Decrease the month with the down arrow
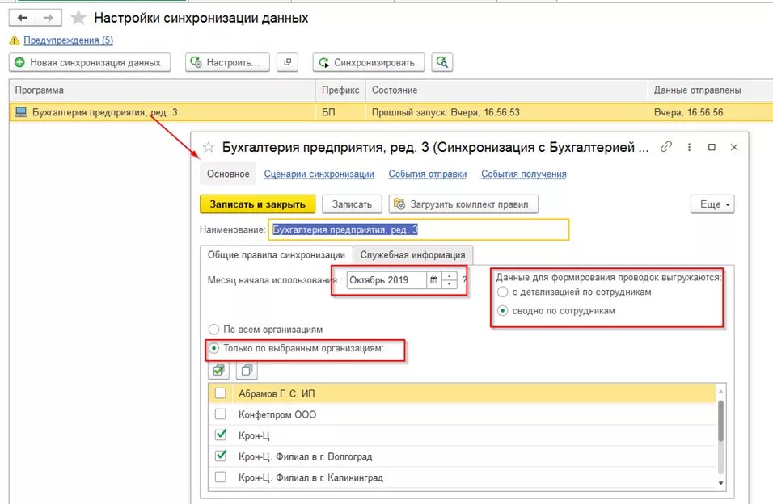This screenshot has width=773, height=504. (449, 285)
